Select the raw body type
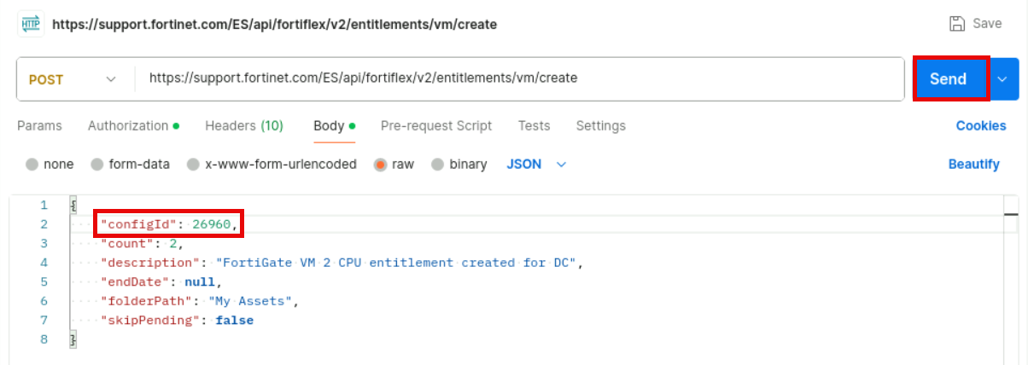Screen dimensions: 1028x365 coord(394,164)
